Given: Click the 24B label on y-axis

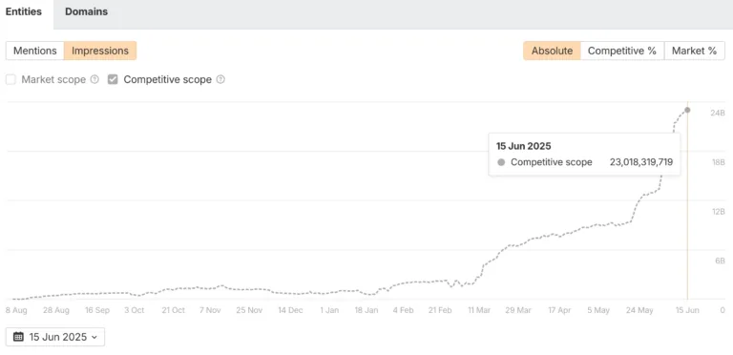Looking at the screenshot, I should pyautogui.click(x=717, y=113).
